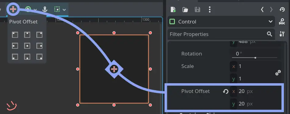Viewport: 290px width, 114px height.
Task: Expand the container sizing dropdown arrow
Action: click(64, 10)
